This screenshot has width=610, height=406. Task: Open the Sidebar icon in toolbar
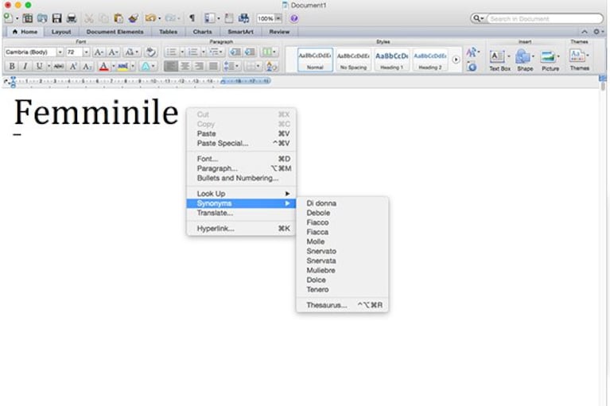point(210,18)
